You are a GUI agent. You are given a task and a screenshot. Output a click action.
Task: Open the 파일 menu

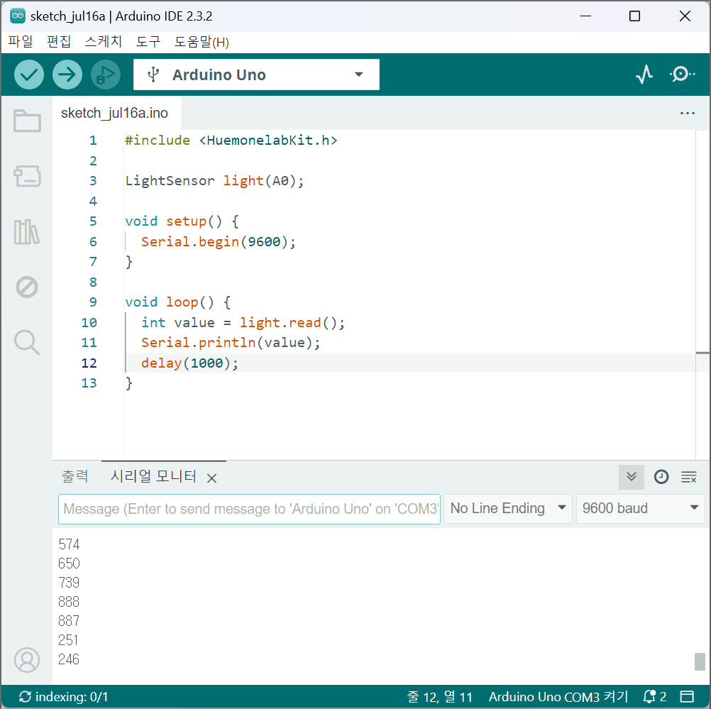pyautogui.click(x=21, y=42)
